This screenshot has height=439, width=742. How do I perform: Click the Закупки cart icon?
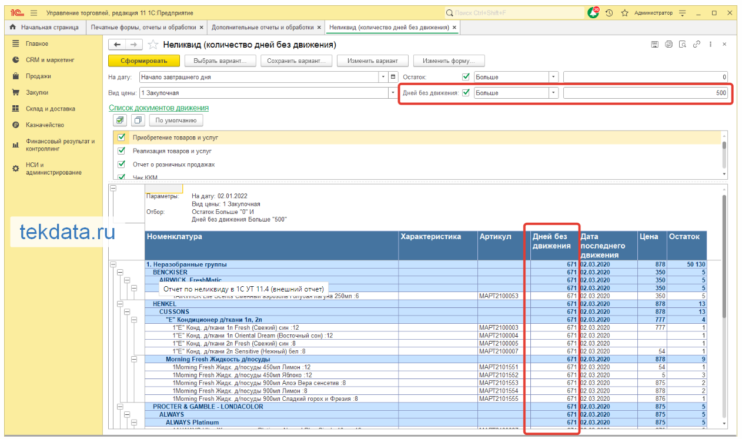coord(15,92)
